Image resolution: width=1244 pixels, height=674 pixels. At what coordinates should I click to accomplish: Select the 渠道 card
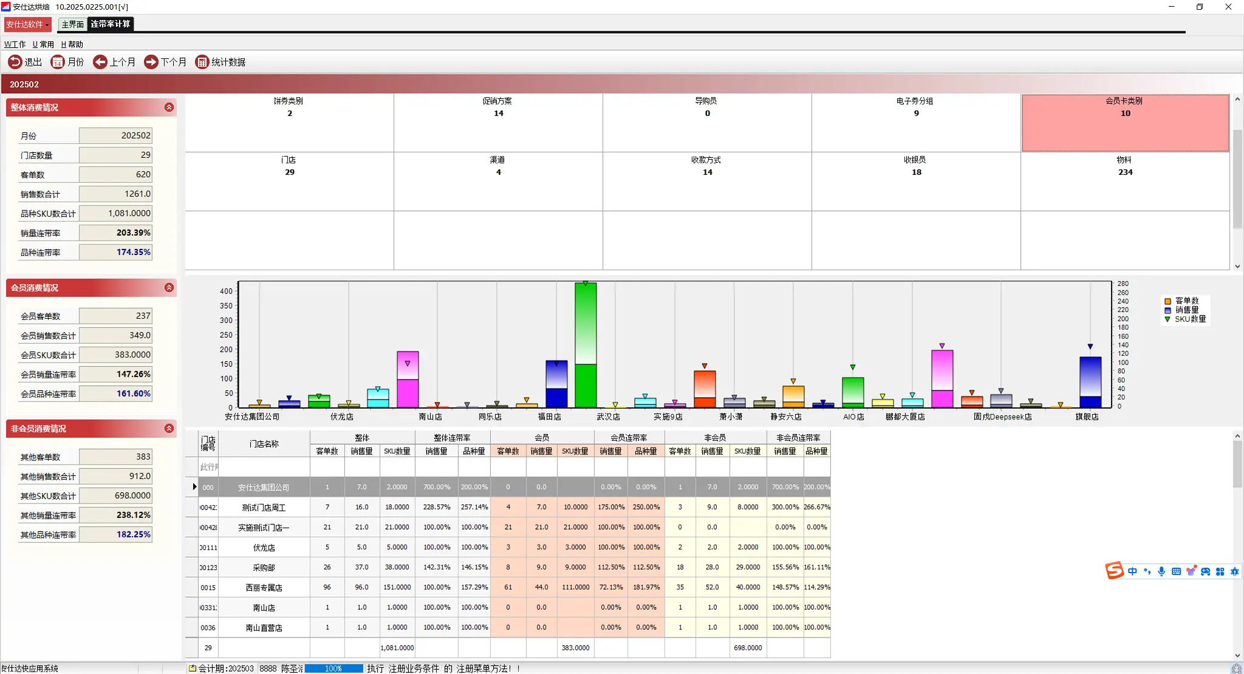[x=498, y=182]
